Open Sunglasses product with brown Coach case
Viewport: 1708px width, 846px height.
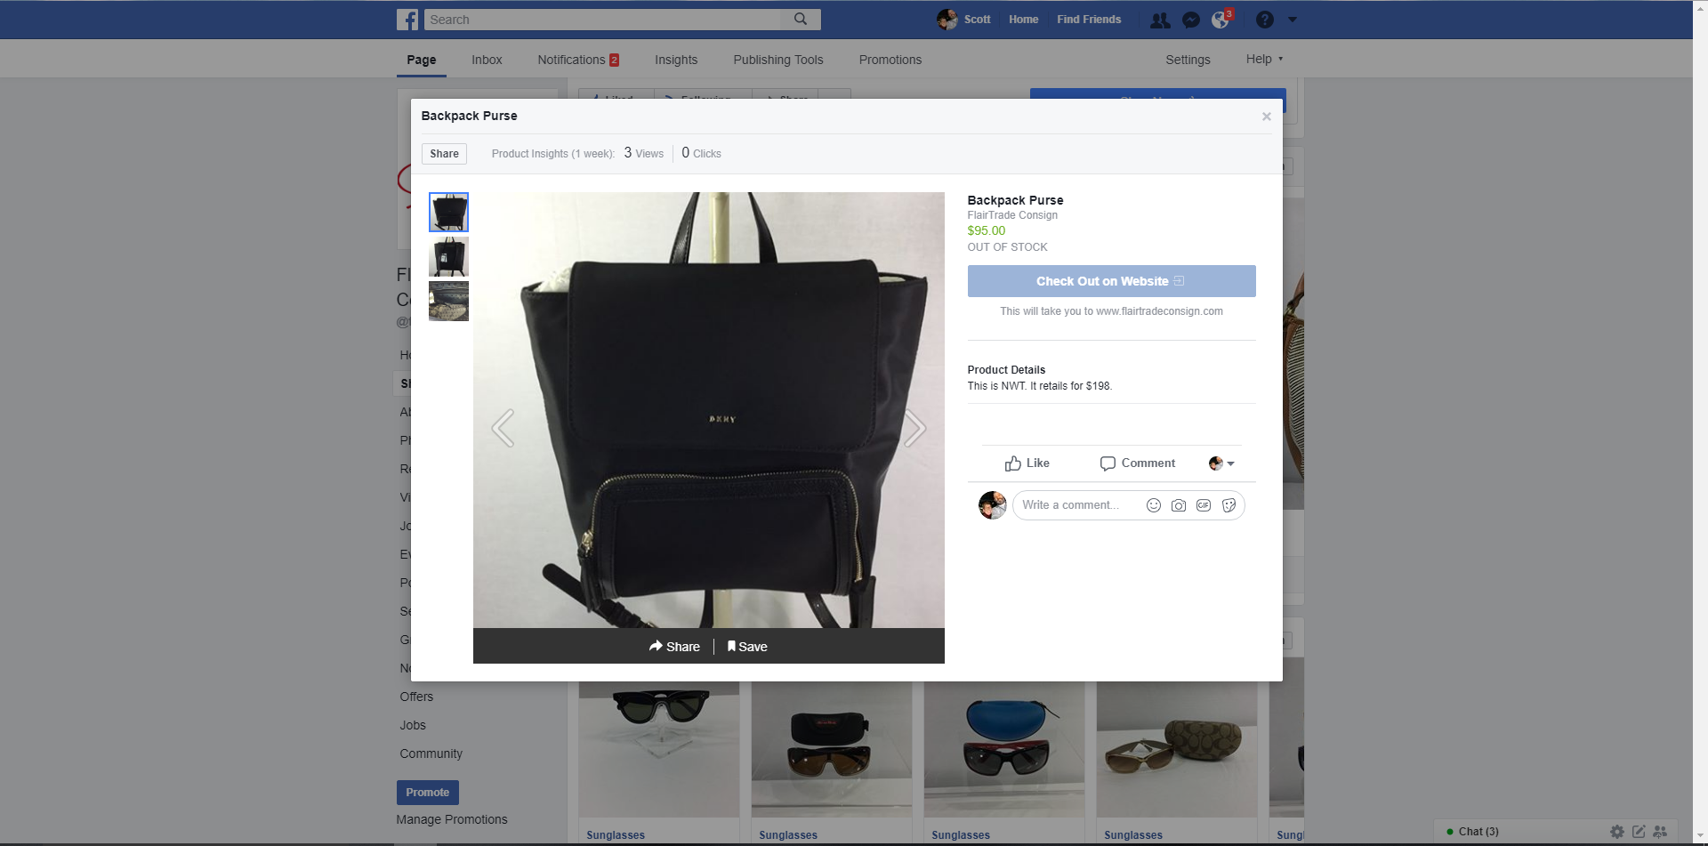pyautogui.click(x=1177, y=750)
